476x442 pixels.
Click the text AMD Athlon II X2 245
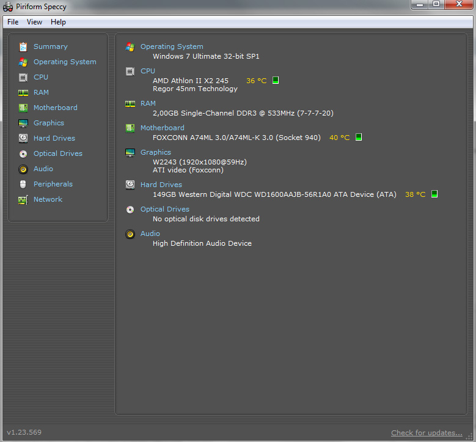coord(191,81)
